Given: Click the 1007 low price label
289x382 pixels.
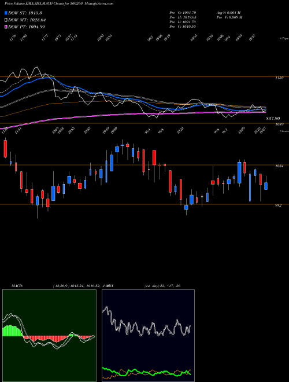Looking at the screenshot, I should (263, 131).
